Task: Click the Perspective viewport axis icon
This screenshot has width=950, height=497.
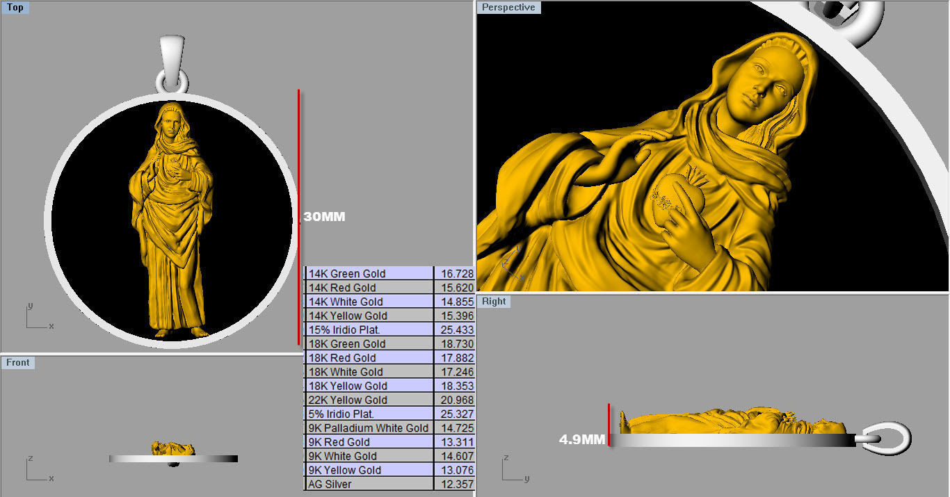Action: (513, 263)
